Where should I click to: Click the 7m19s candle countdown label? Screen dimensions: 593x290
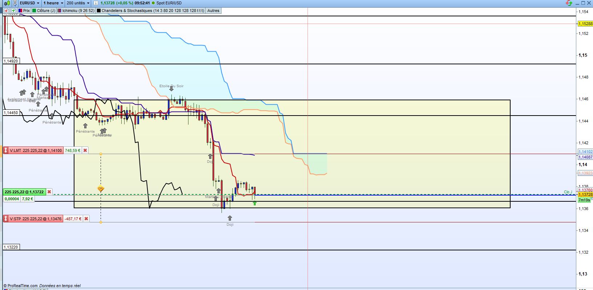(x=584, y=200)
